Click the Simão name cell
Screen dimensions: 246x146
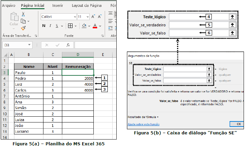coord(29,108)
